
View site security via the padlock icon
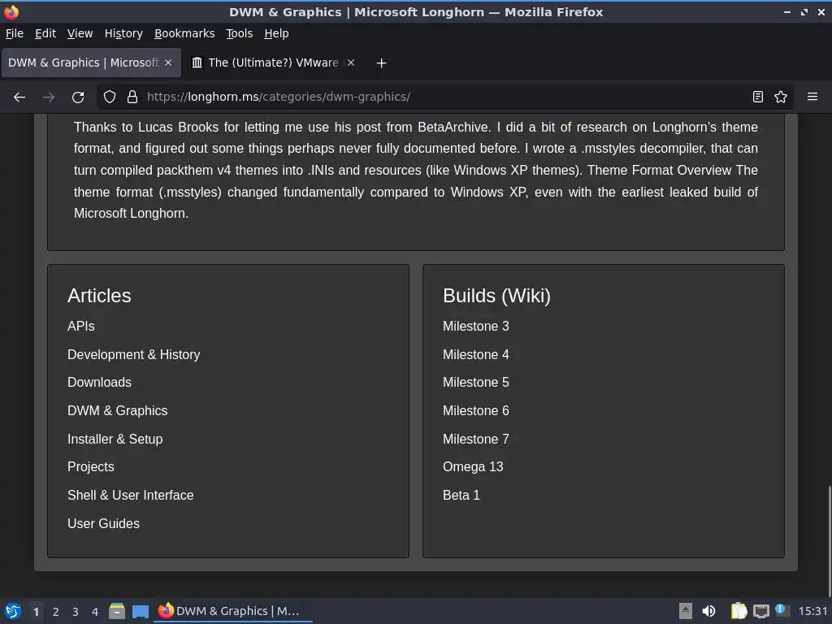[x=132, y=97]
